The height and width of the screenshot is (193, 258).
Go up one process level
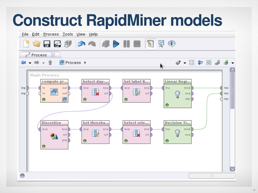tap(50, 63)
